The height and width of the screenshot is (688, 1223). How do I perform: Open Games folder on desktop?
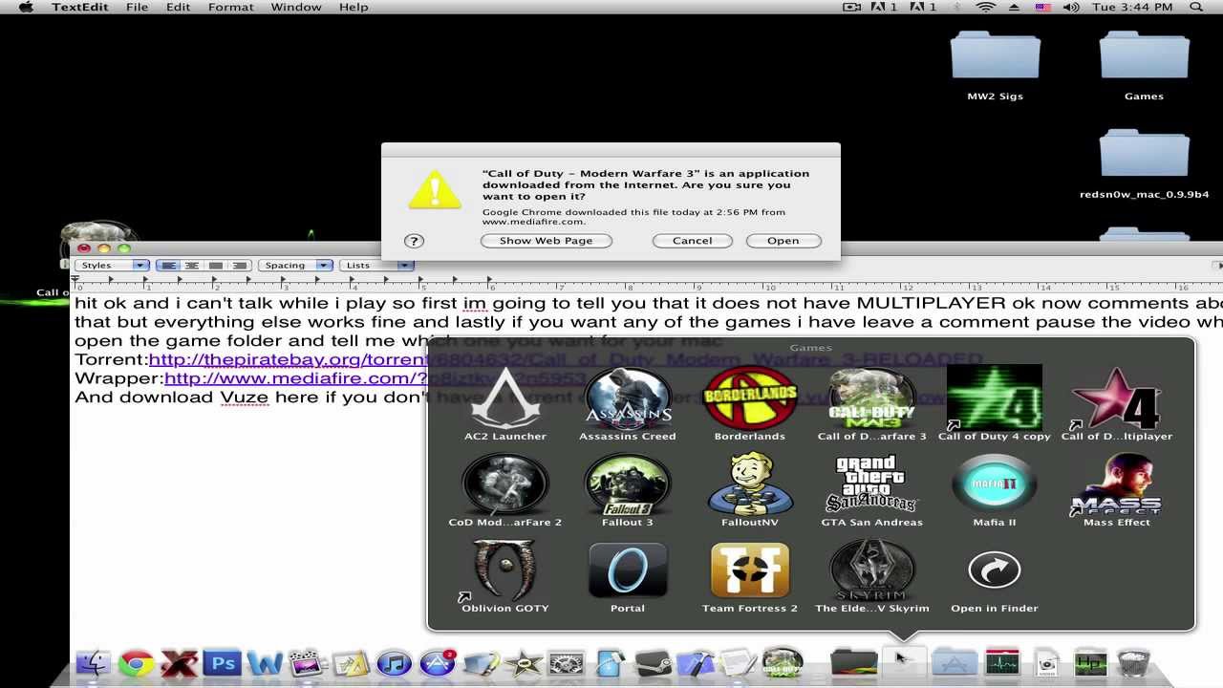click(x=1144, y=65)
